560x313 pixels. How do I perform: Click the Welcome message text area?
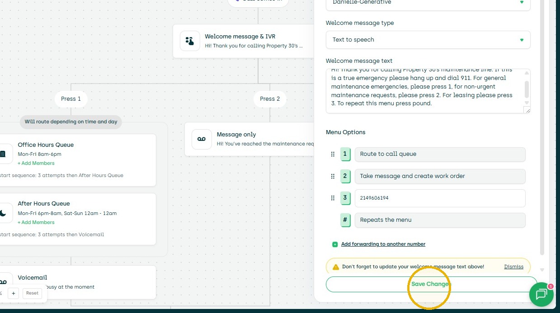[x=428, y=91]
